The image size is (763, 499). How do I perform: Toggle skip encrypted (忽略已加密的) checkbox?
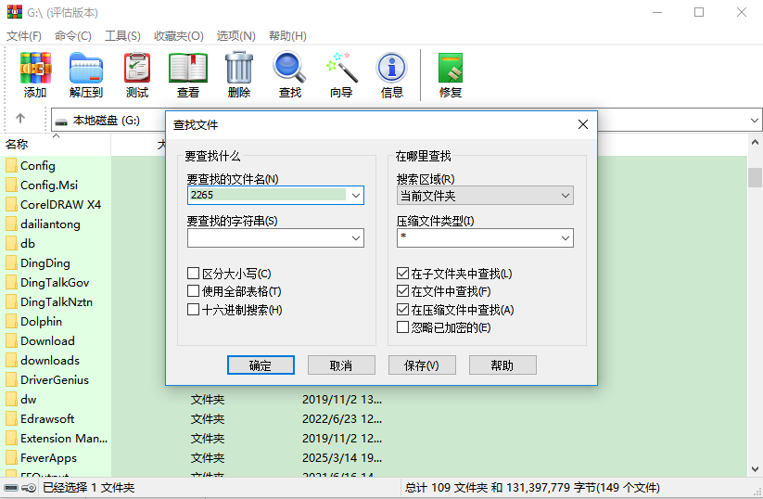coord(403,327)
